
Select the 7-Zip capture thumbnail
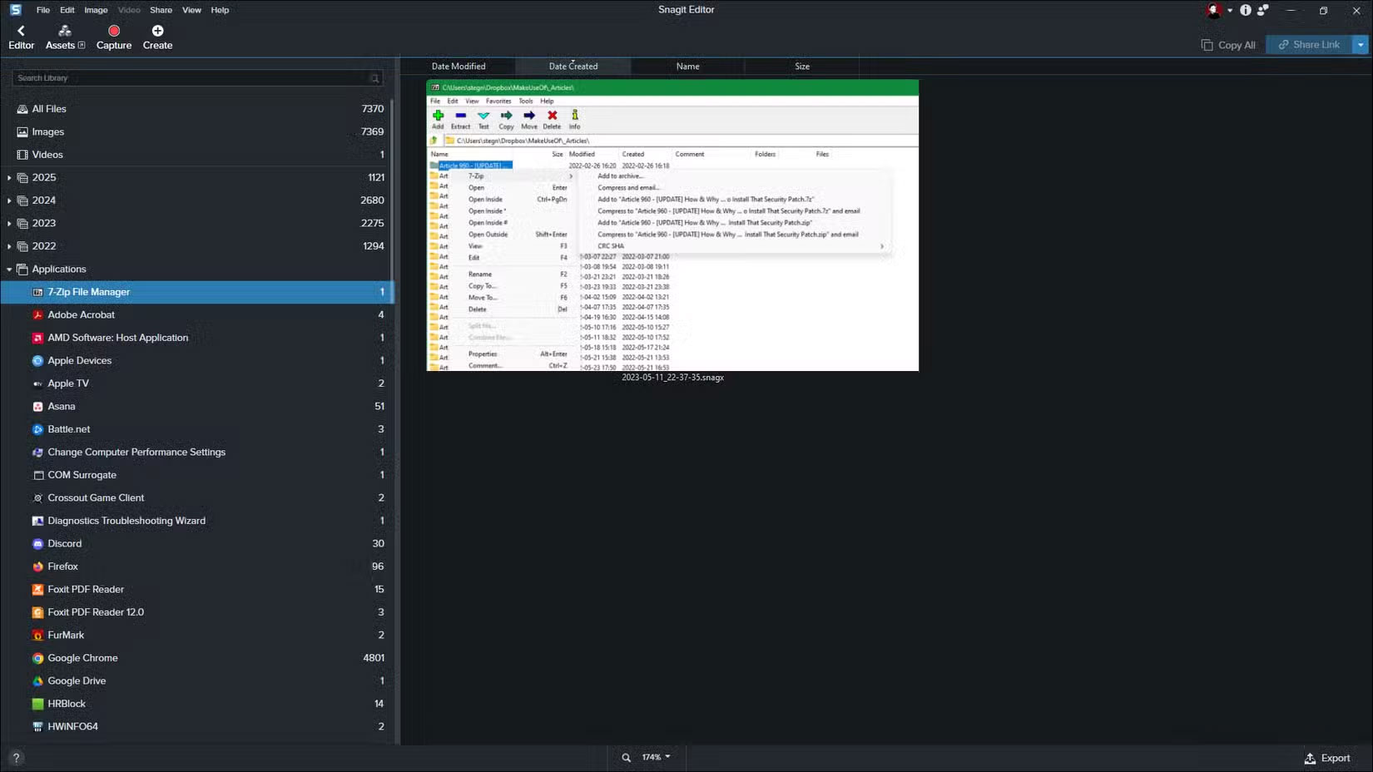pos(672,225)
